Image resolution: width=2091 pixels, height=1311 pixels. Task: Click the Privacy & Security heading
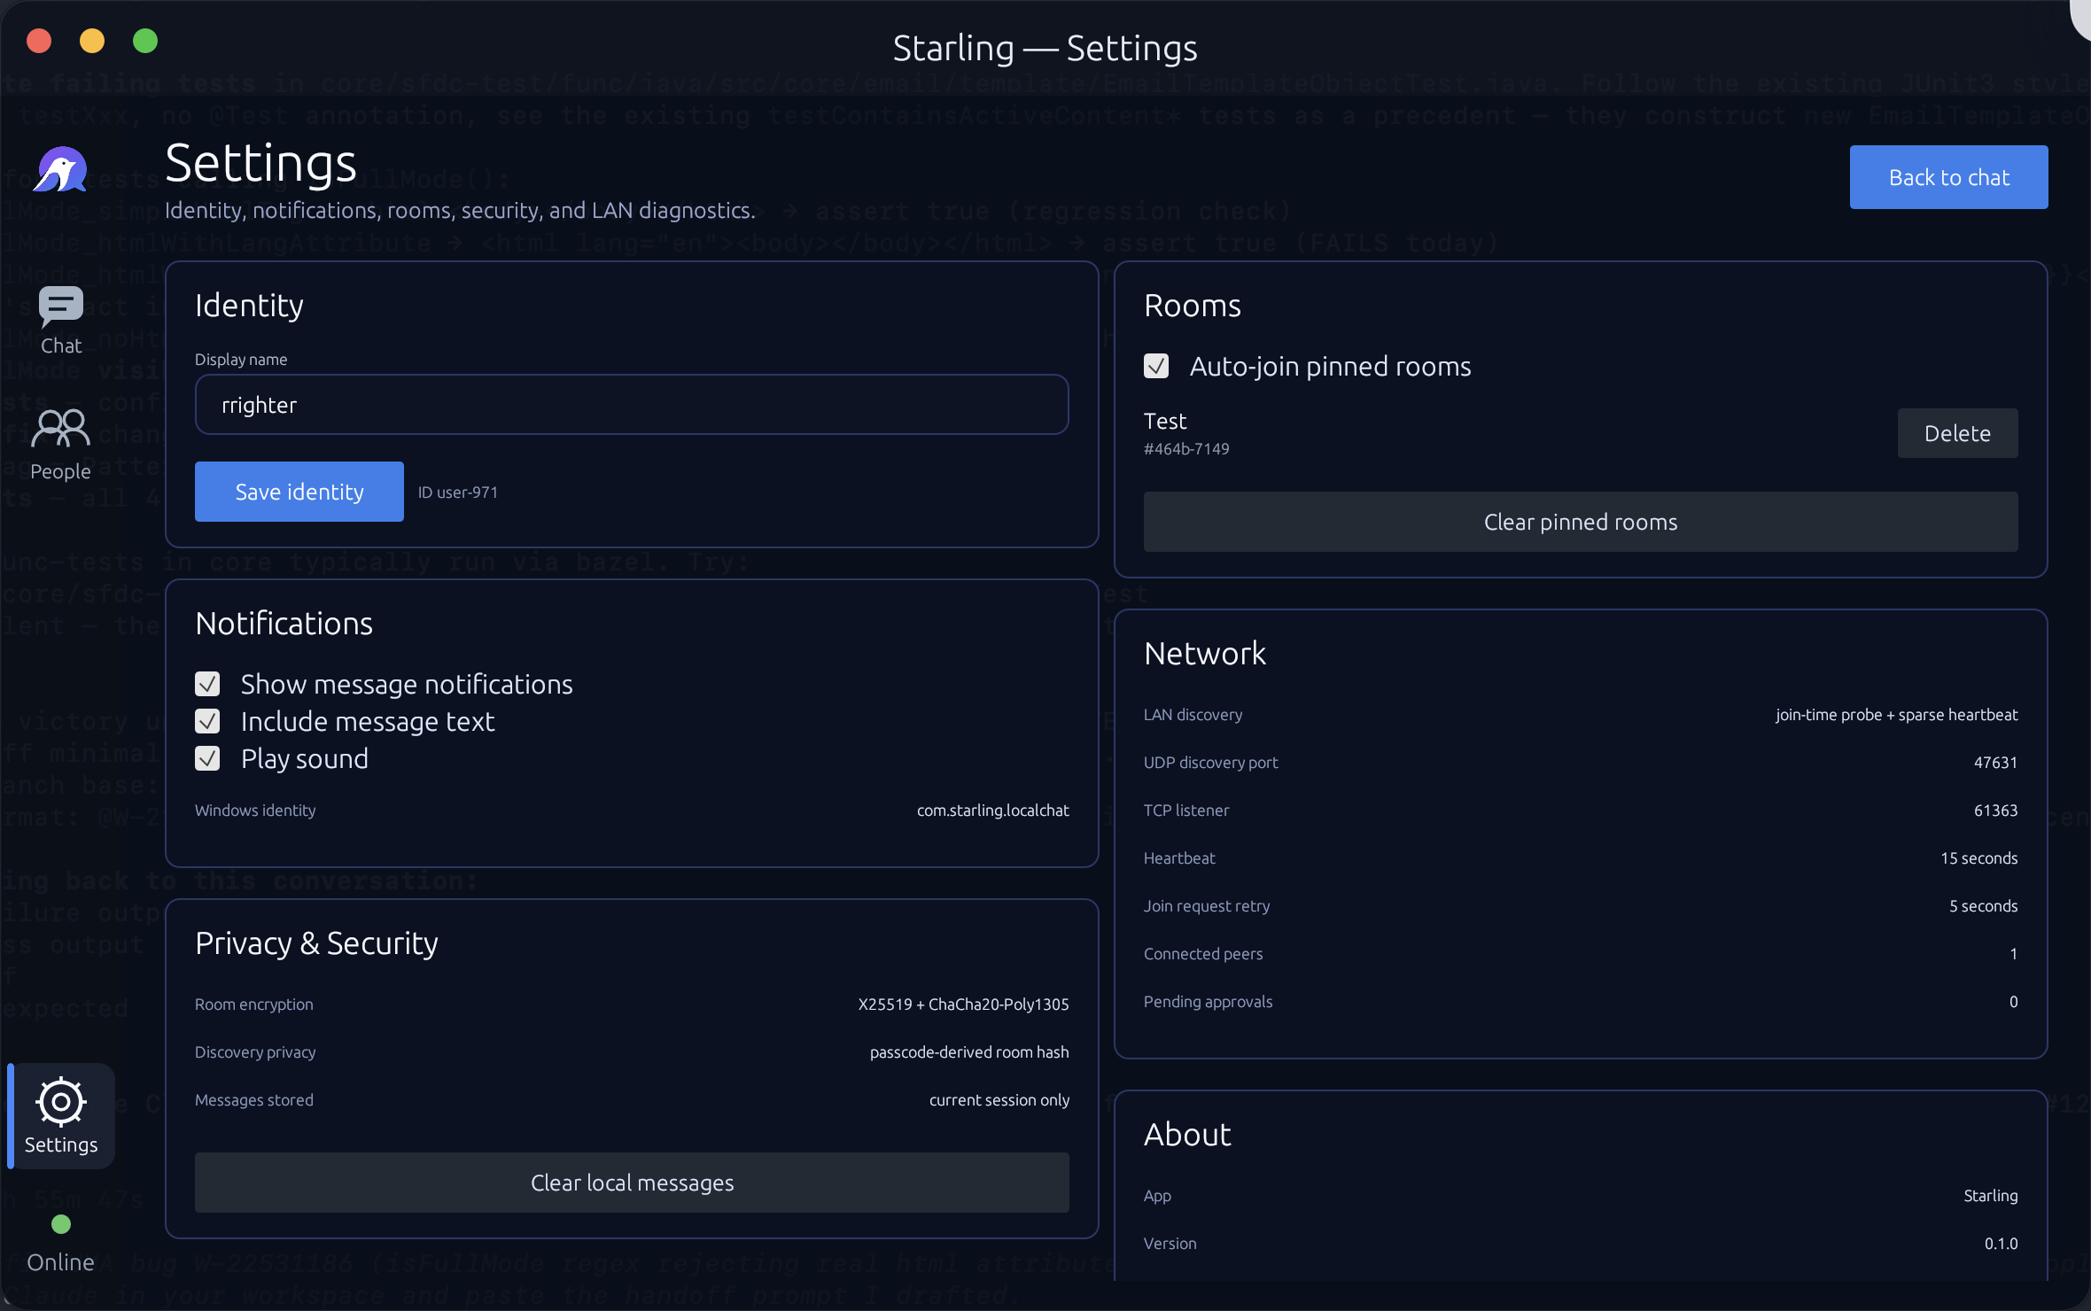316,943
